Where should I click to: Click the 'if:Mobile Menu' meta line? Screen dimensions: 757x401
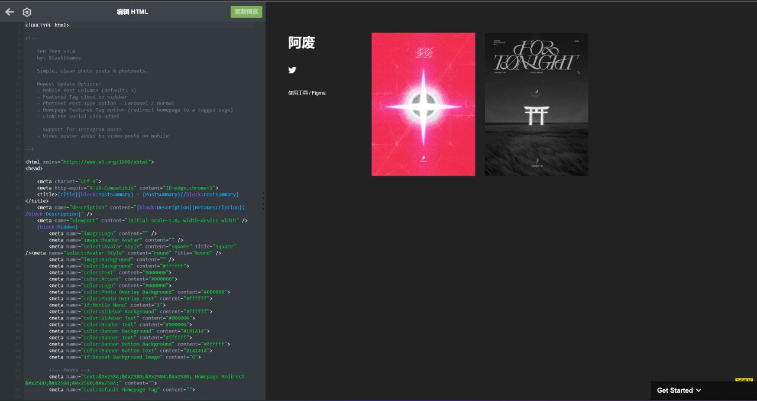[108, 305]
